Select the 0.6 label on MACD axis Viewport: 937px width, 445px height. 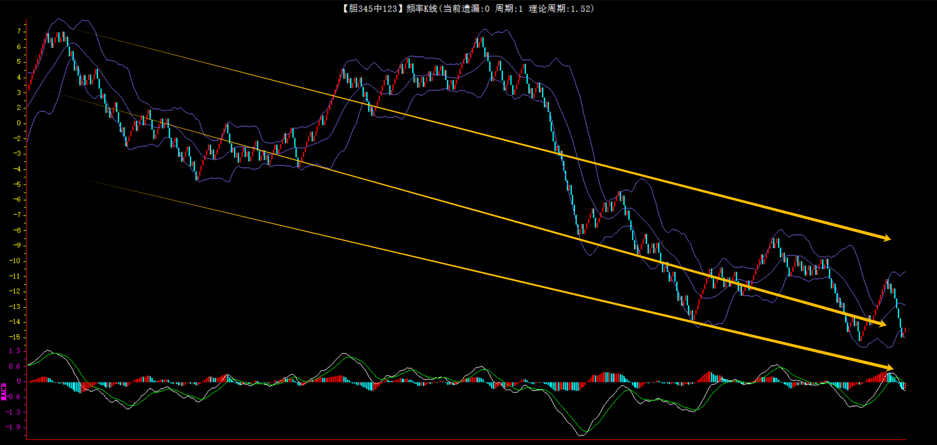[x=14, y=367]
